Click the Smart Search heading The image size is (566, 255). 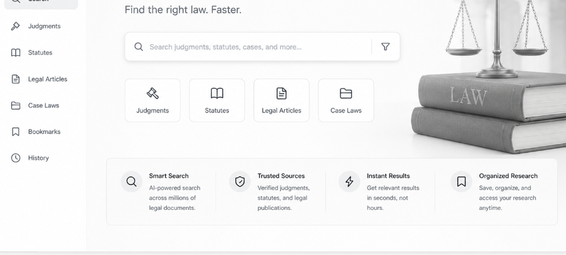click(x=169, y=176)
